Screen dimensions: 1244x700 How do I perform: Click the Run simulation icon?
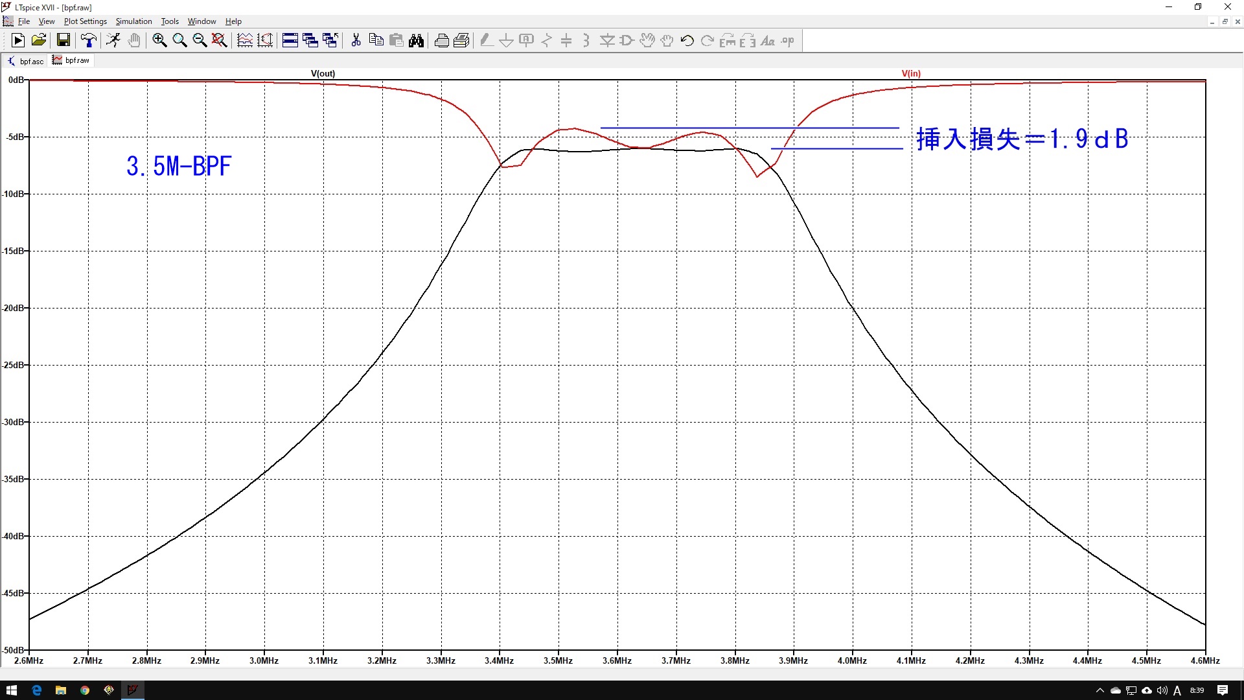18,41
